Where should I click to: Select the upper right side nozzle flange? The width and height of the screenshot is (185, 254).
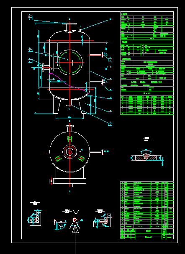click(x=102, y=55)
